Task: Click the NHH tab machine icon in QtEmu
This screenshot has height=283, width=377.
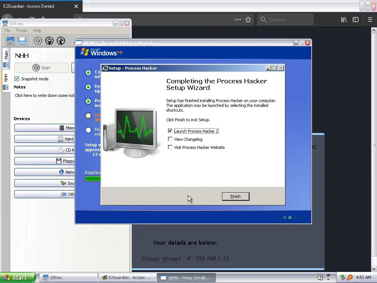Action: [6, 87]
